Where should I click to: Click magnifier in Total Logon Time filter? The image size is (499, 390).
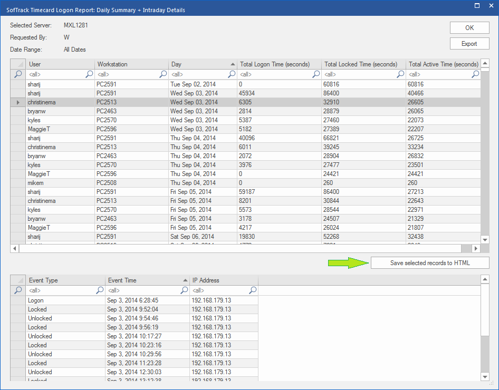(316, 75)
